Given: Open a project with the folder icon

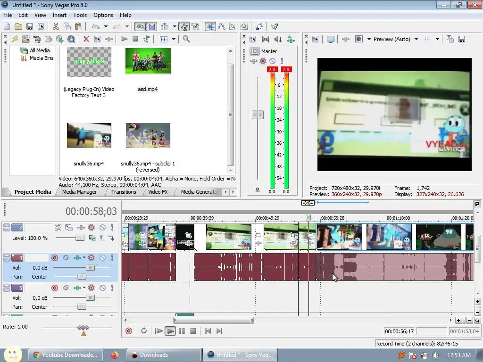Looking at the screenshot, I should [18, 26].
